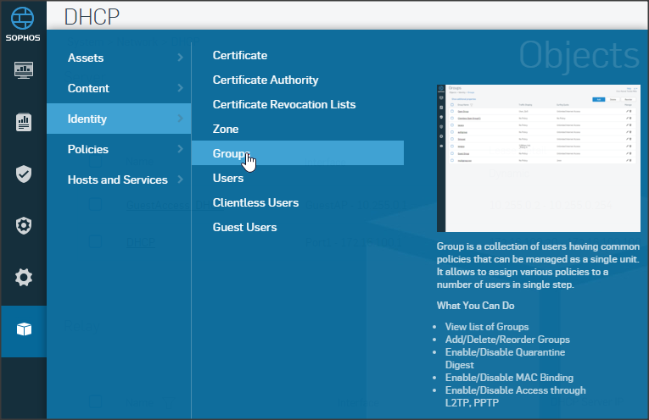This screenshot has height=420, width=649.
Task: Open the Hosts and Services menu category
Action: click(x=117, y=180)
